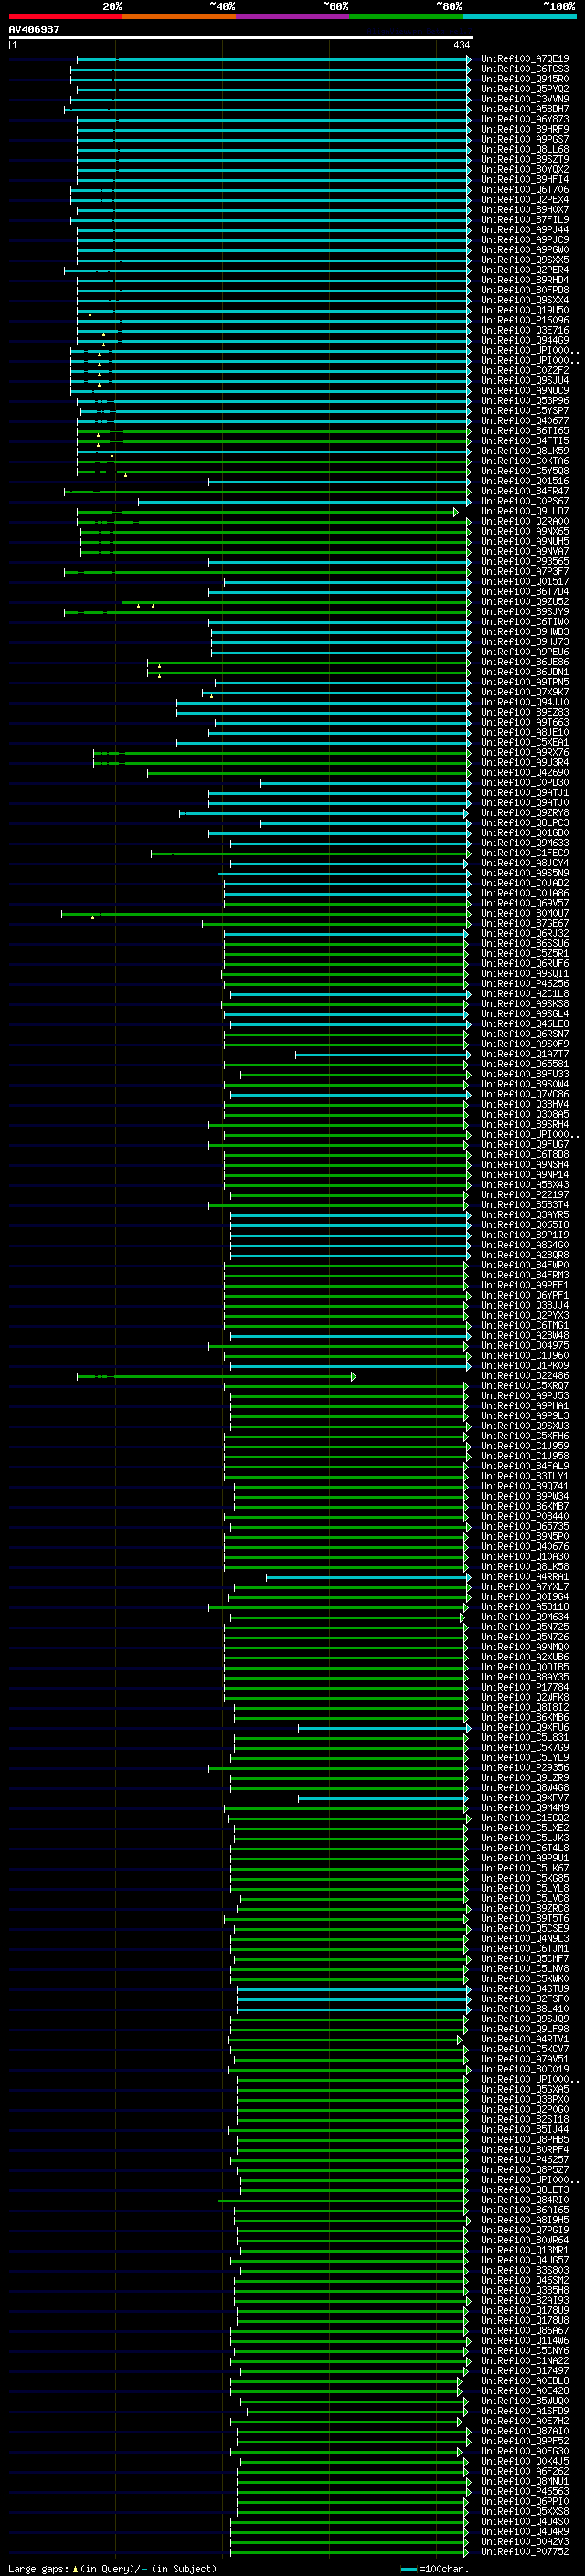585x2576 pixels.
Task: Select hit UniRef100_Q94JJ0
Action: click(x=524, y=702)
